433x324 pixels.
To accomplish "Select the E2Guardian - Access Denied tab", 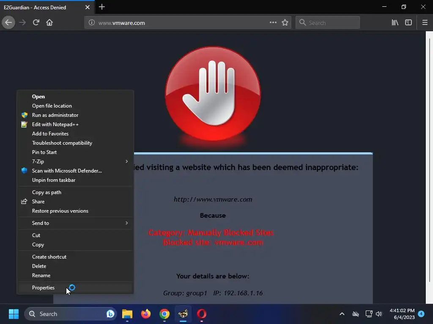I will (x=47, y=7).
